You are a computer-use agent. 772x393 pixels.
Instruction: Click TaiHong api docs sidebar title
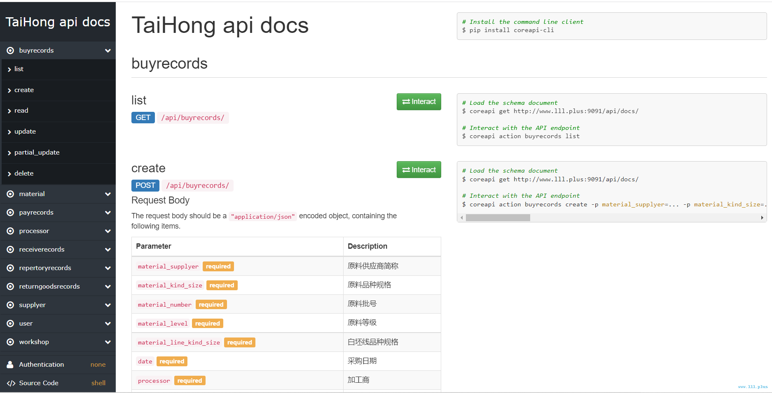click(x=58, y=22)
